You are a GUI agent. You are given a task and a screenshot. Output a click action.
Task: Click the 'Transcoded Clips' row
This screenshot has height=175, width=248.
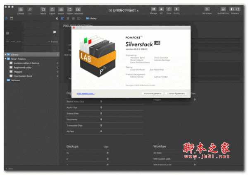104,125
